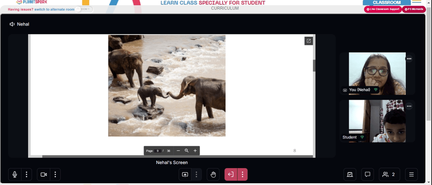Click the Student name label

(349, 137)
